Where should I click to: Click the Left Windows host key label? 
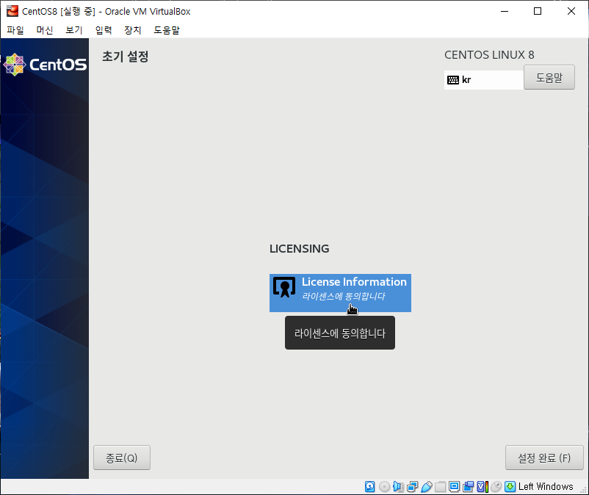pos(546,486)
